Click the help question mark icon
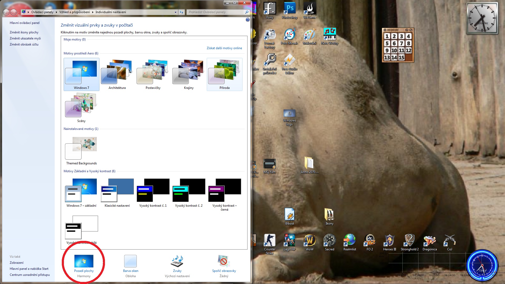 pyautogui.click(x=248, y=20)
